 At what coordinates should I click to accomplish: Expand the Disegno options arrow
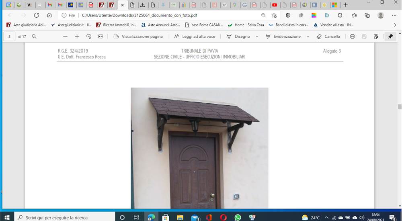pos(257,37)
